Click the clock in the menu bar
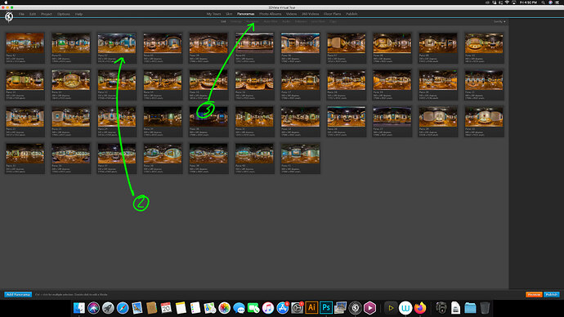 pos(528,2)
